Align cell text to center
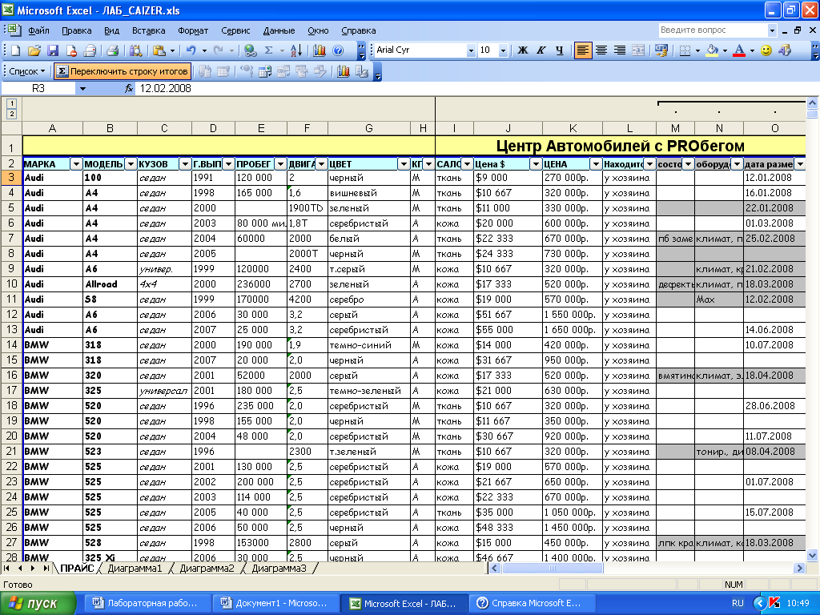 [x=601, y=50]
